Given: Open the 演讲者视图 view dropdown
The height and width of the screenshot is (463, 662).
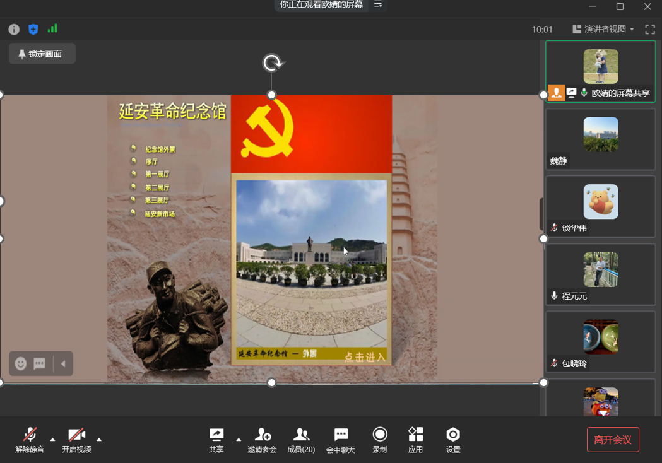Looking at the screenshot, I should [603, 30].
